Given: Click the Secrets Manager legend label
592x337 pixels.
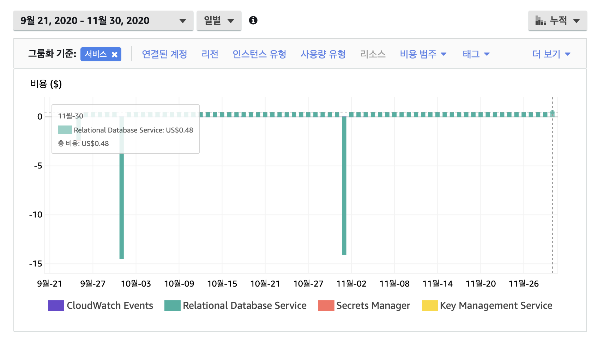Looking at the screenshot, I should pos(373,306).
